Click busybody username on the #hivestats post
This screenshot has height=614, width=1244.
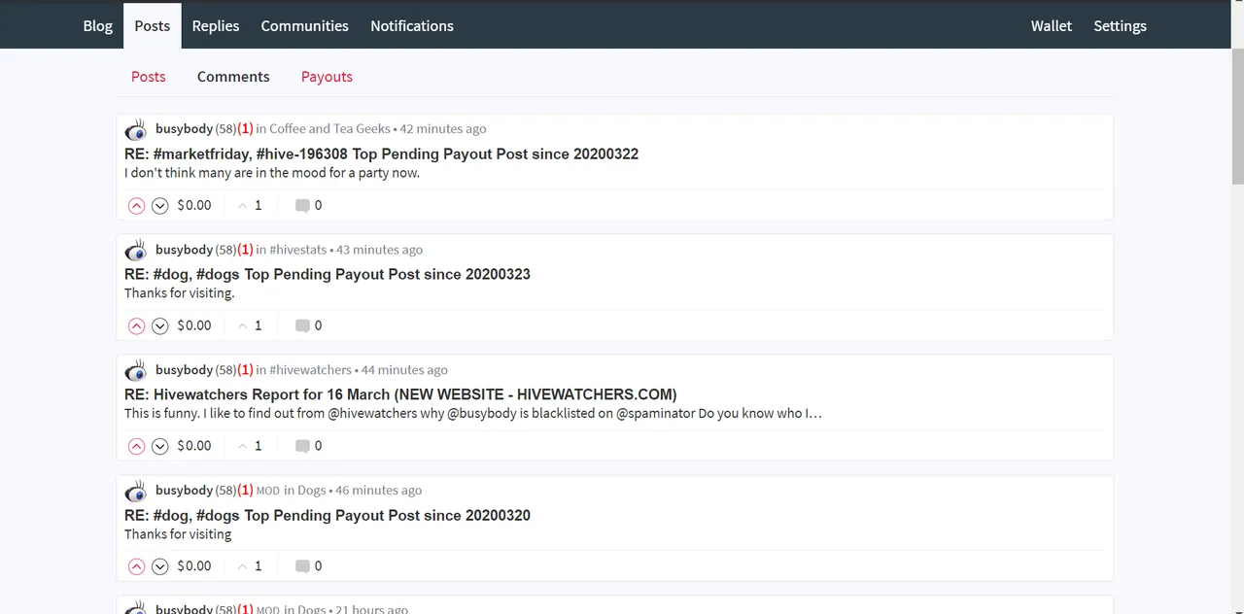click(x=184, y=250)
